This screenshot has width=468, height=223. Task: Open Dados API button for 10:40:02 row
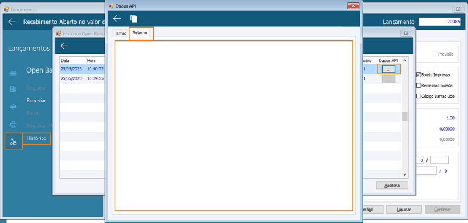pyautogui.click(x=388, y=69)
